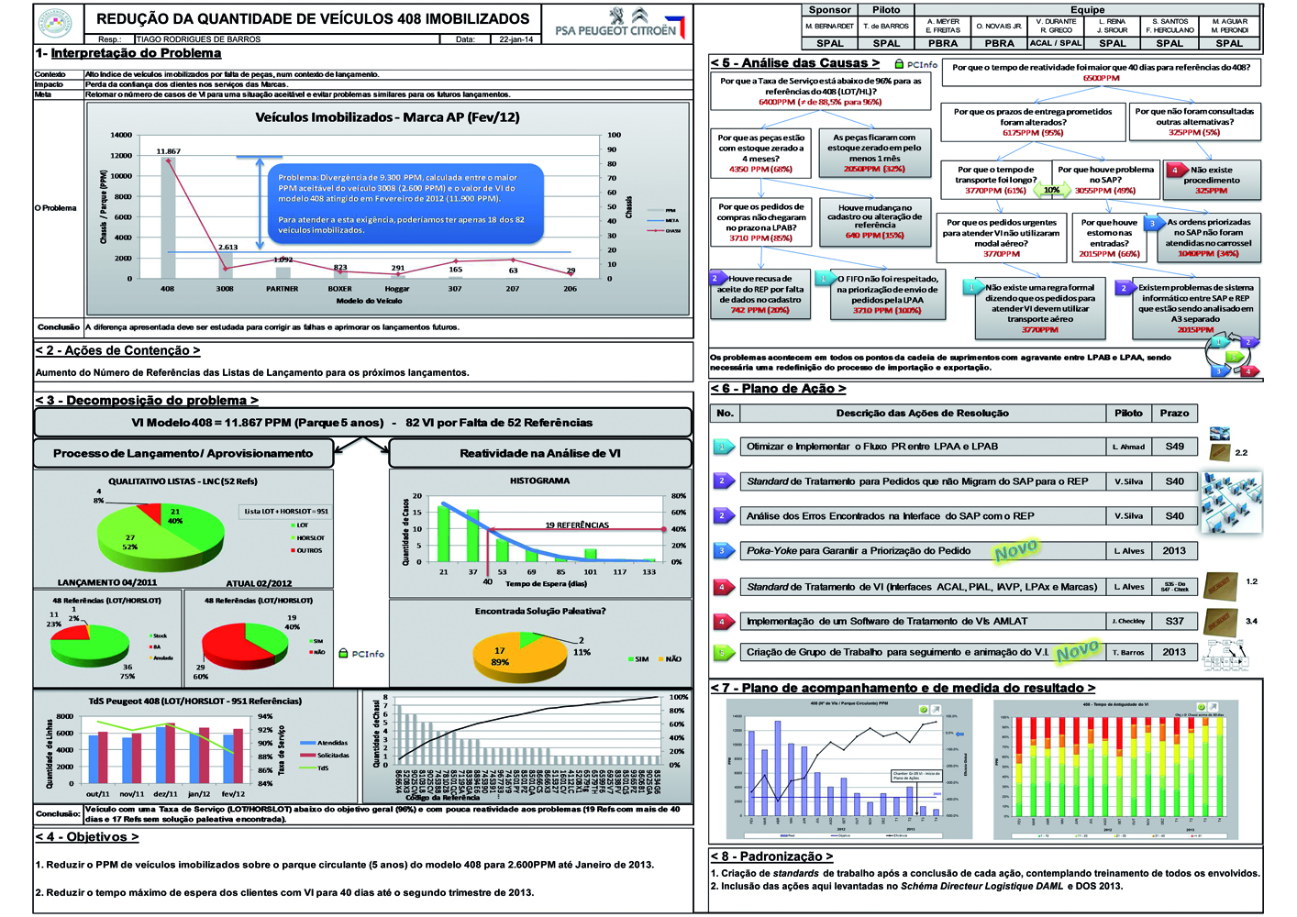
Task: Open the stacked red-yellow-green chart in section 7
Action: point(1114,768)
